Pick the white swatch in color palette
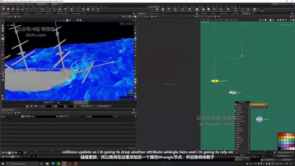295x166 pixels. click(x=293, y=148)
